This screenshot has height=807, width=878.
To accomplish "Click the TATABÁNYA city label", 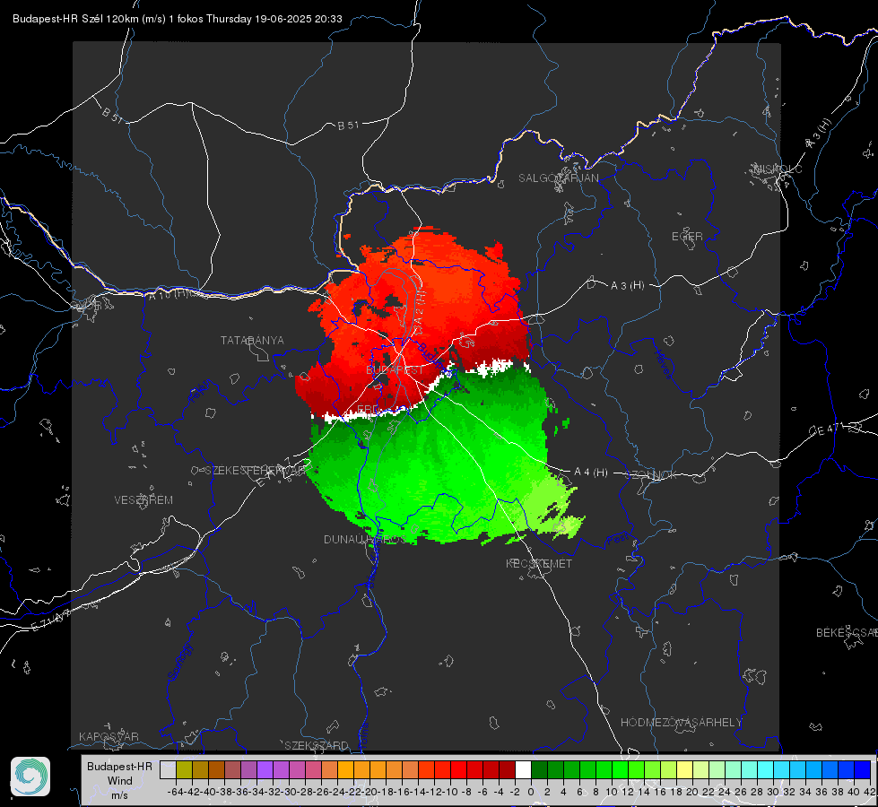I will point(252,341).
